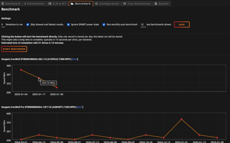Click the S.M.A.R.T tab drive icon

click(x=50, y=4)
